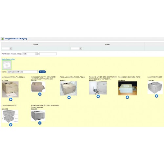This screenshot has height=164, width=164.
Task: Click the Name input field
Action: point(22,72)
